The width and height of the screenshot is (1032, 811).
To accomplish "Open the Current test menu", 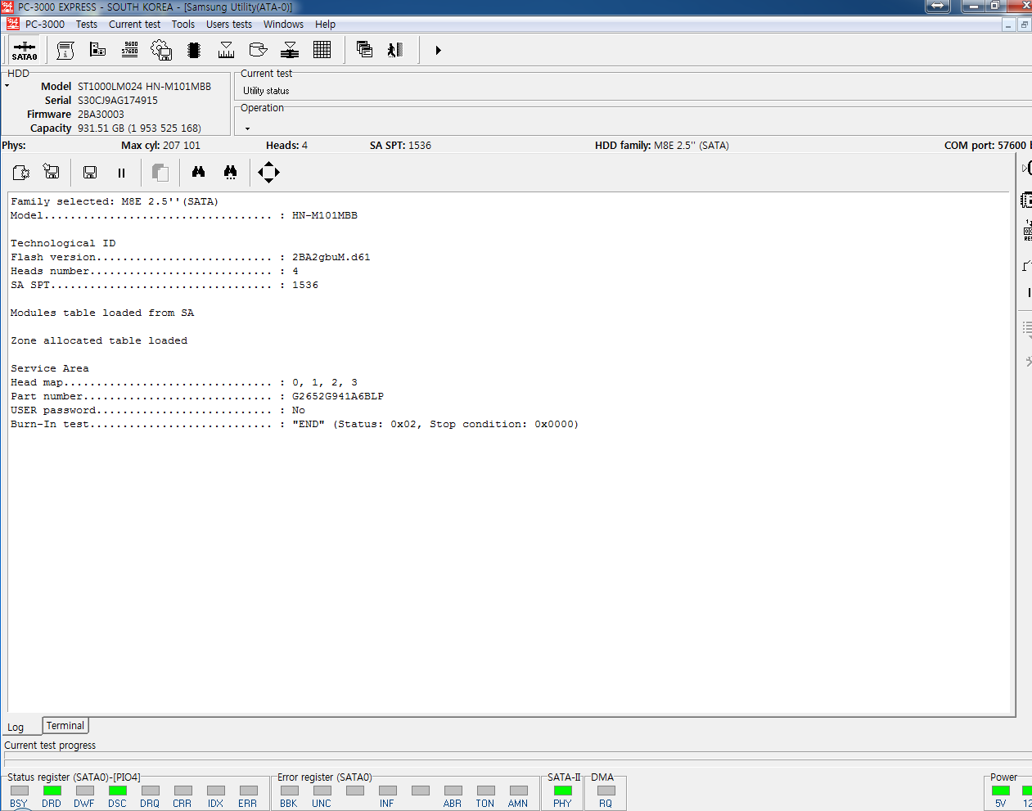I will pyautogui.click(x=135, y=25).
